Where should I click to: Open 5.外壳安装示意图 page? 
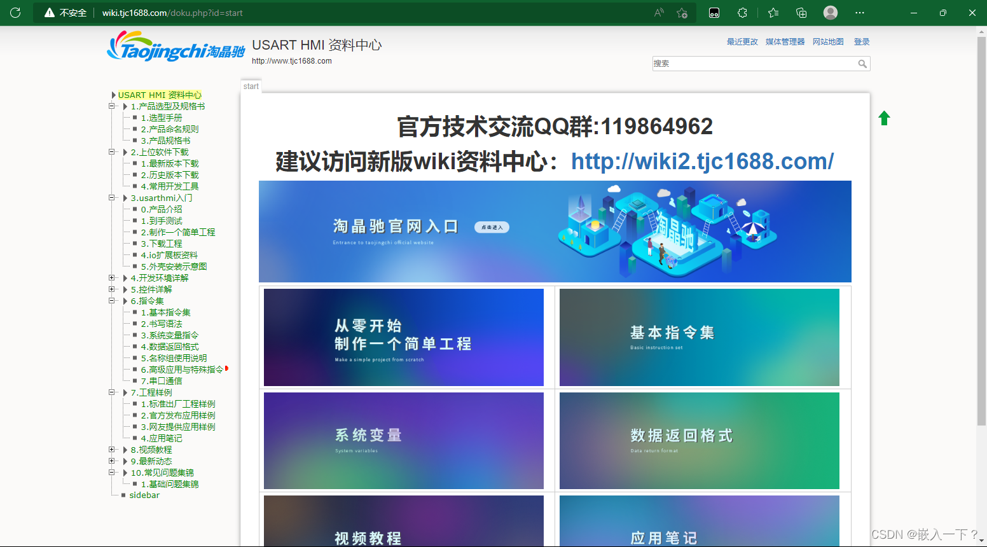[174, 267]
